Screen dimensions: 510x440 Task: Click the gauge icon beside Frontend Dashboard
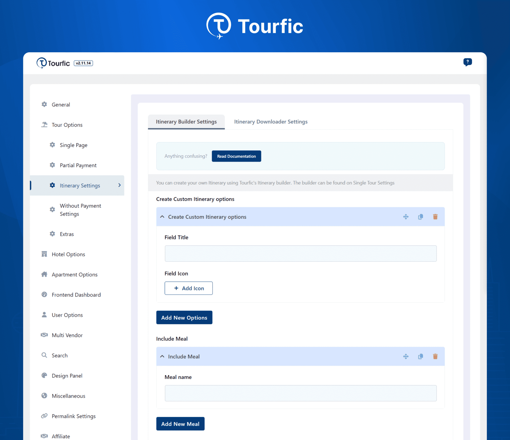(x=44, y=295)
